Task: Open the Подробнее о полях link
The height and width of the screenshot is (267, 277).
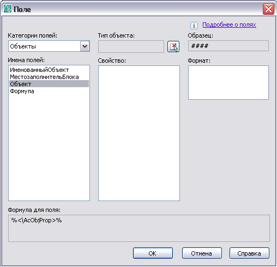Action: point(229,25)
